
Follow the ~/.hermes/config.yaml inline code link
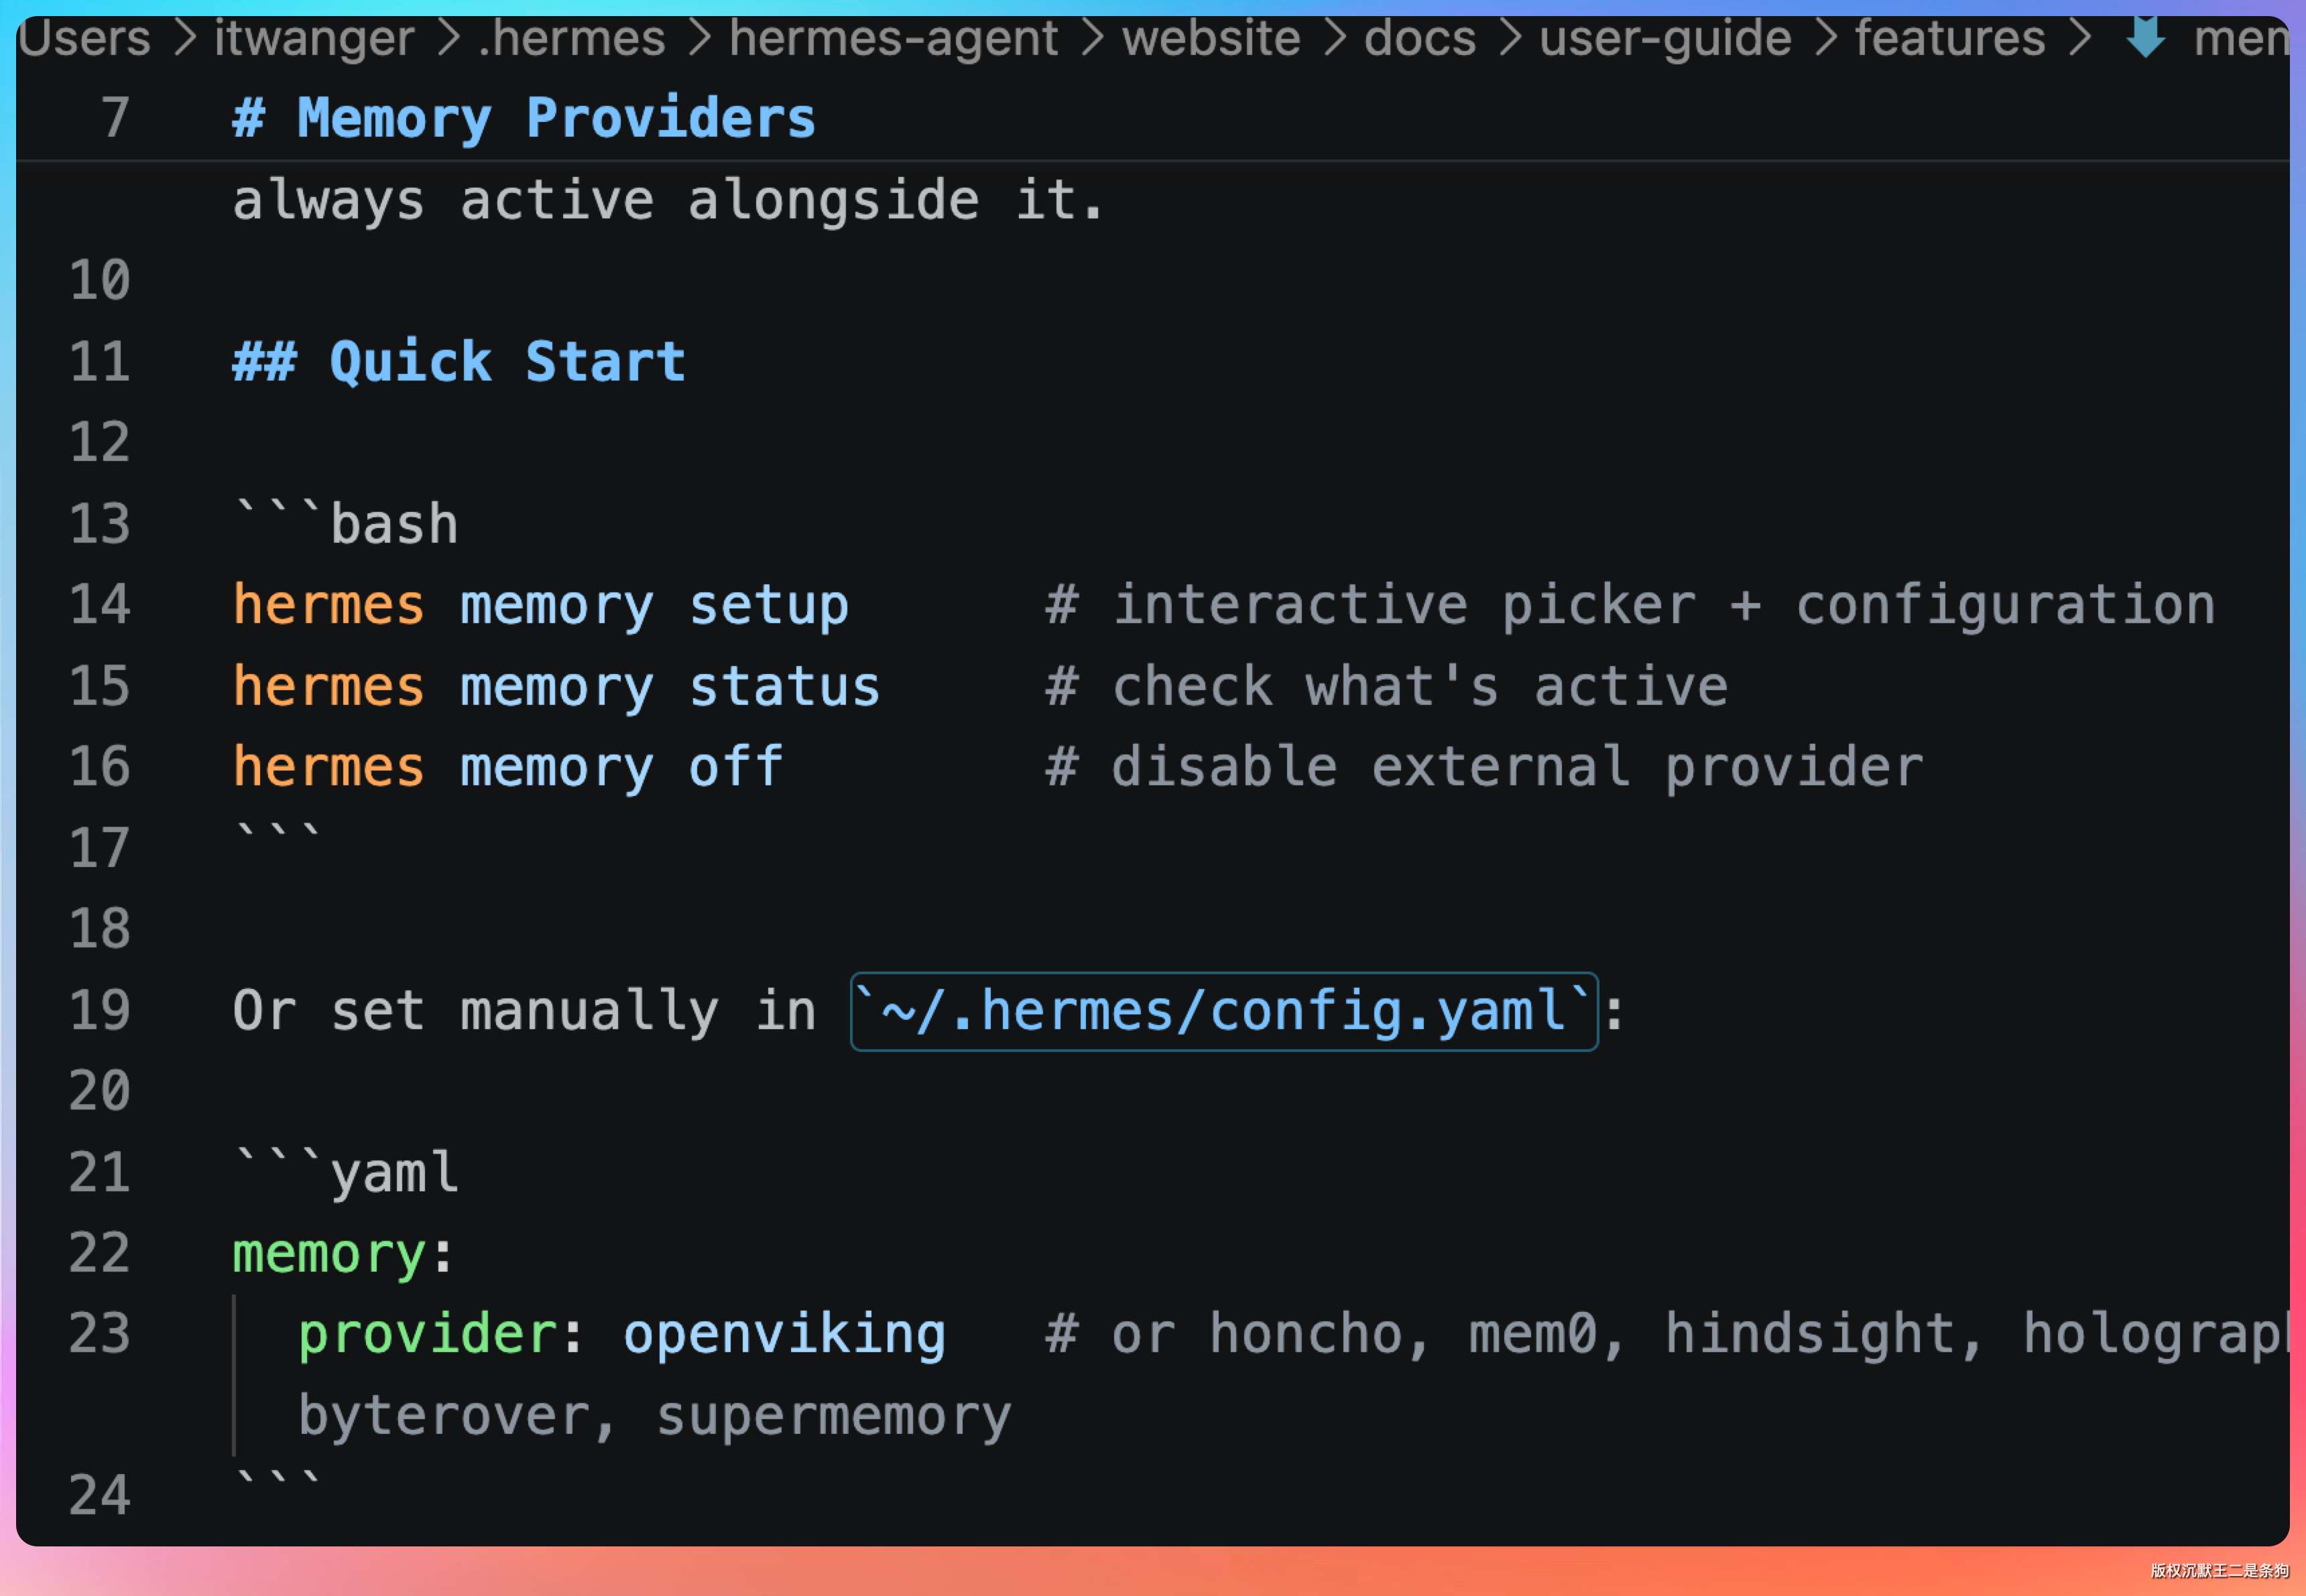point(1223,1011)
